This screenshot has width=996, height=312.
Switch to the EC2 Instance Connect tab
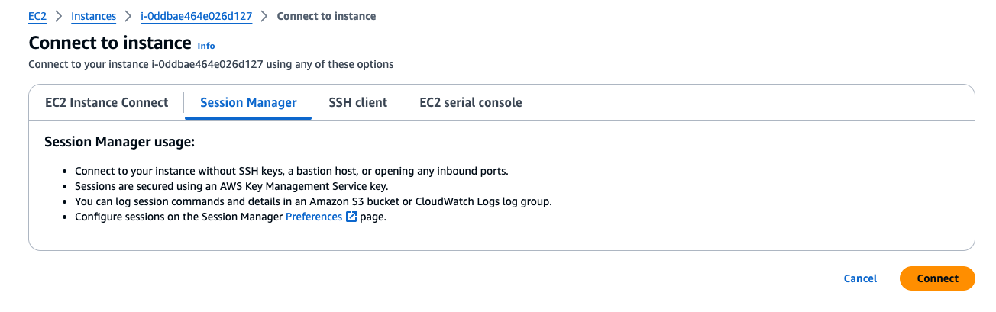pos(107,103)
